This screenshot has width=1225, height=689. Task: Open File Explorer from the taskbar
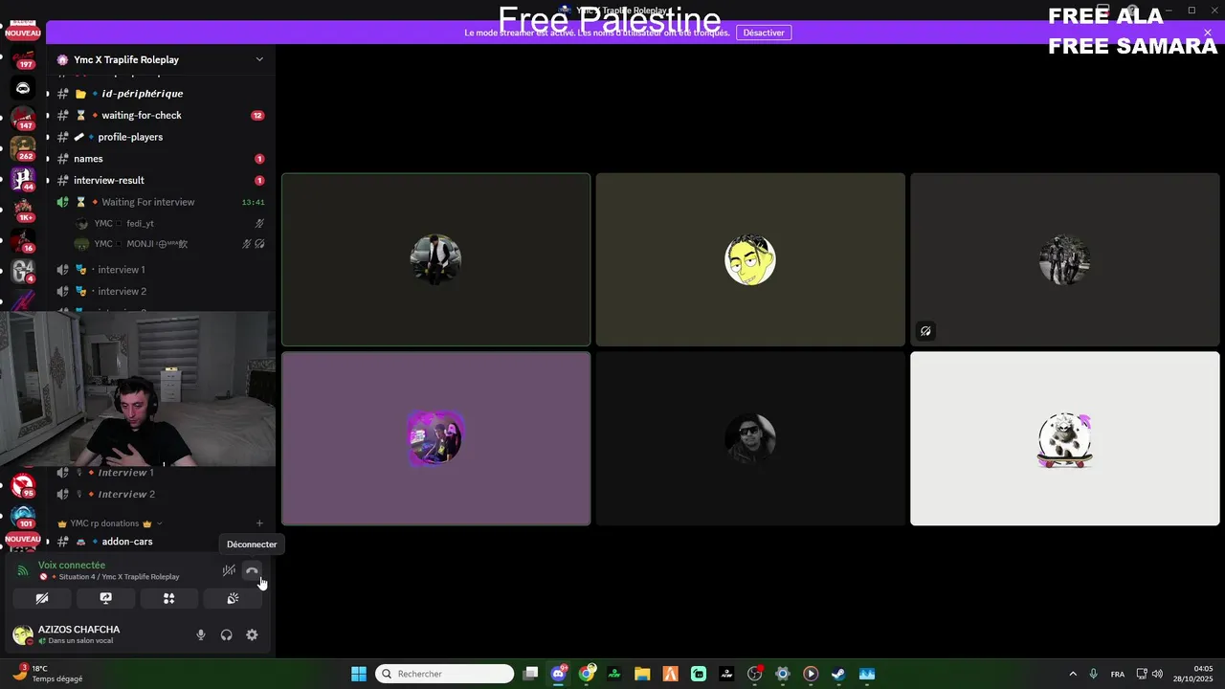tap(642, 674)
